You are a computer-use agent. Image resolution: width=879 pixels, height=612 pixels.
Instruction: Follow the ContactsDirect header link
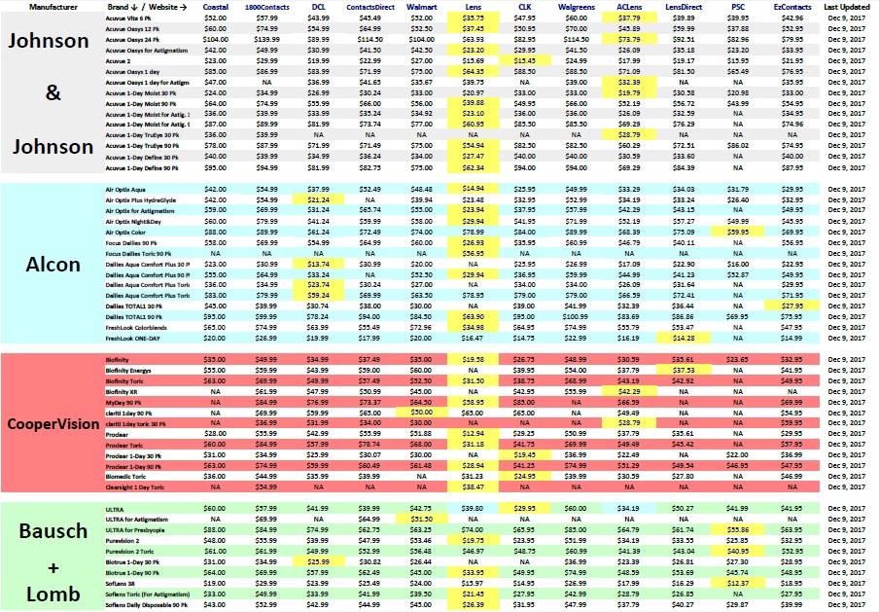(x=370, y=7)
